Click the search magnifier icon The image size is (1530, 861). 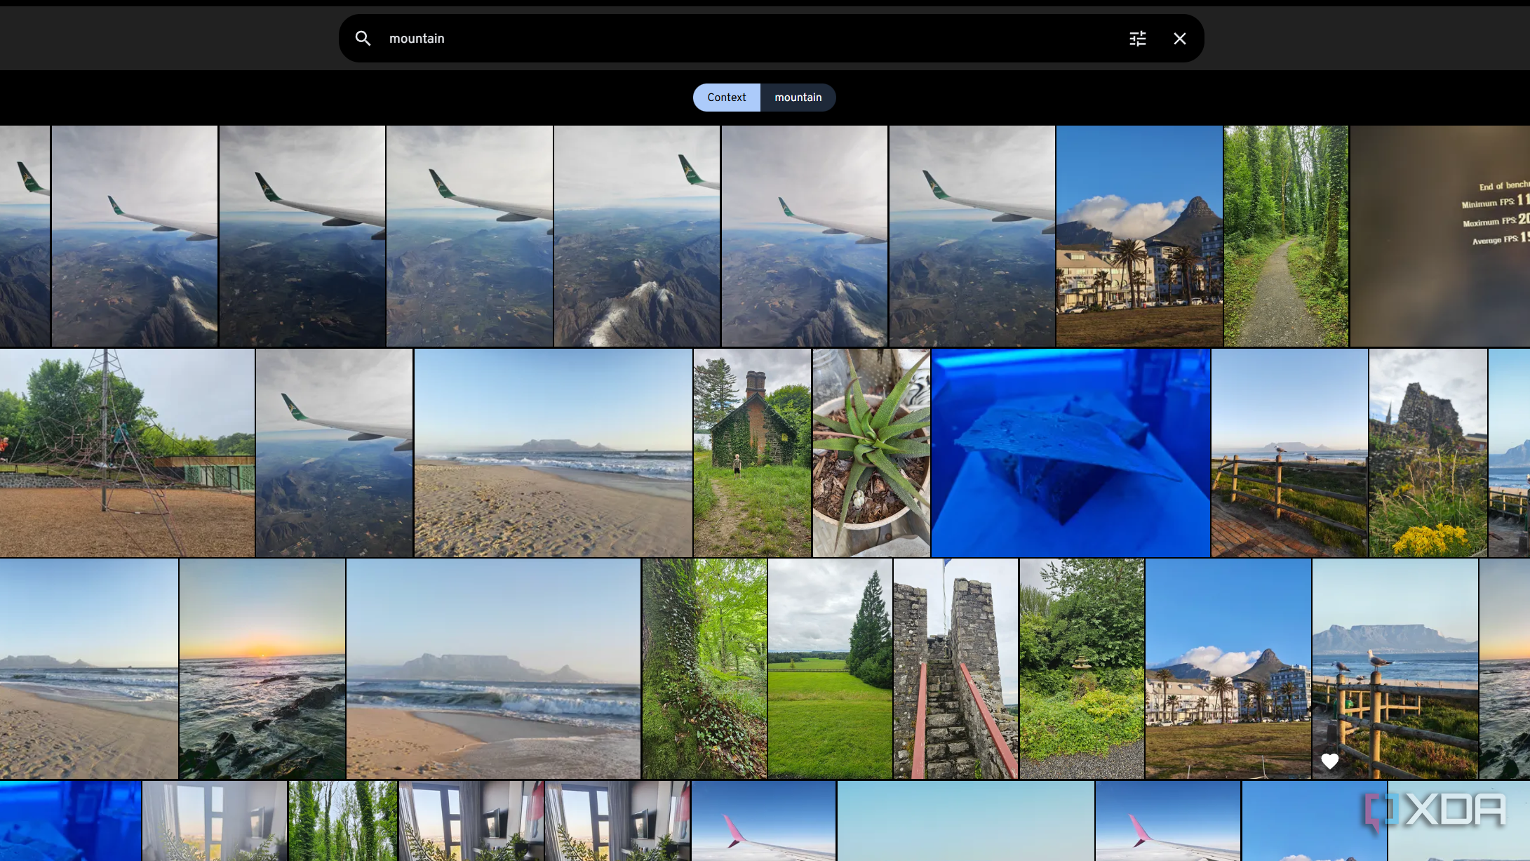[363, 39]
